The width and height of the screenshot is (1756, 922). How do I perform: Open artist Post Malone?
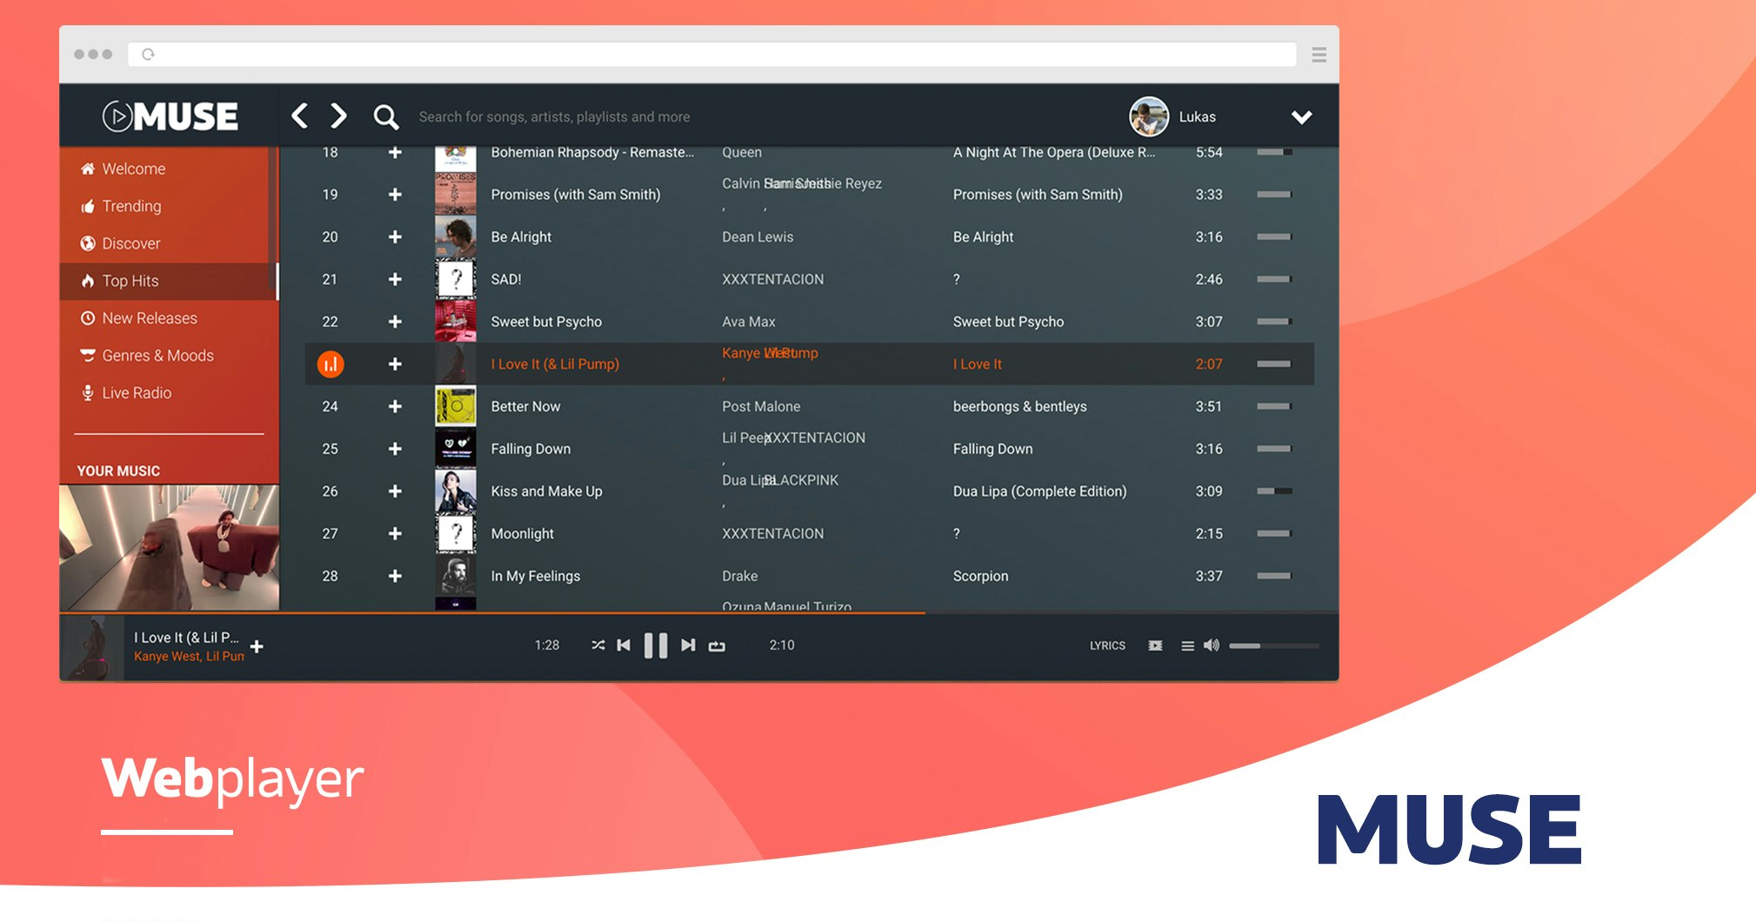click(x=761, y=406)
